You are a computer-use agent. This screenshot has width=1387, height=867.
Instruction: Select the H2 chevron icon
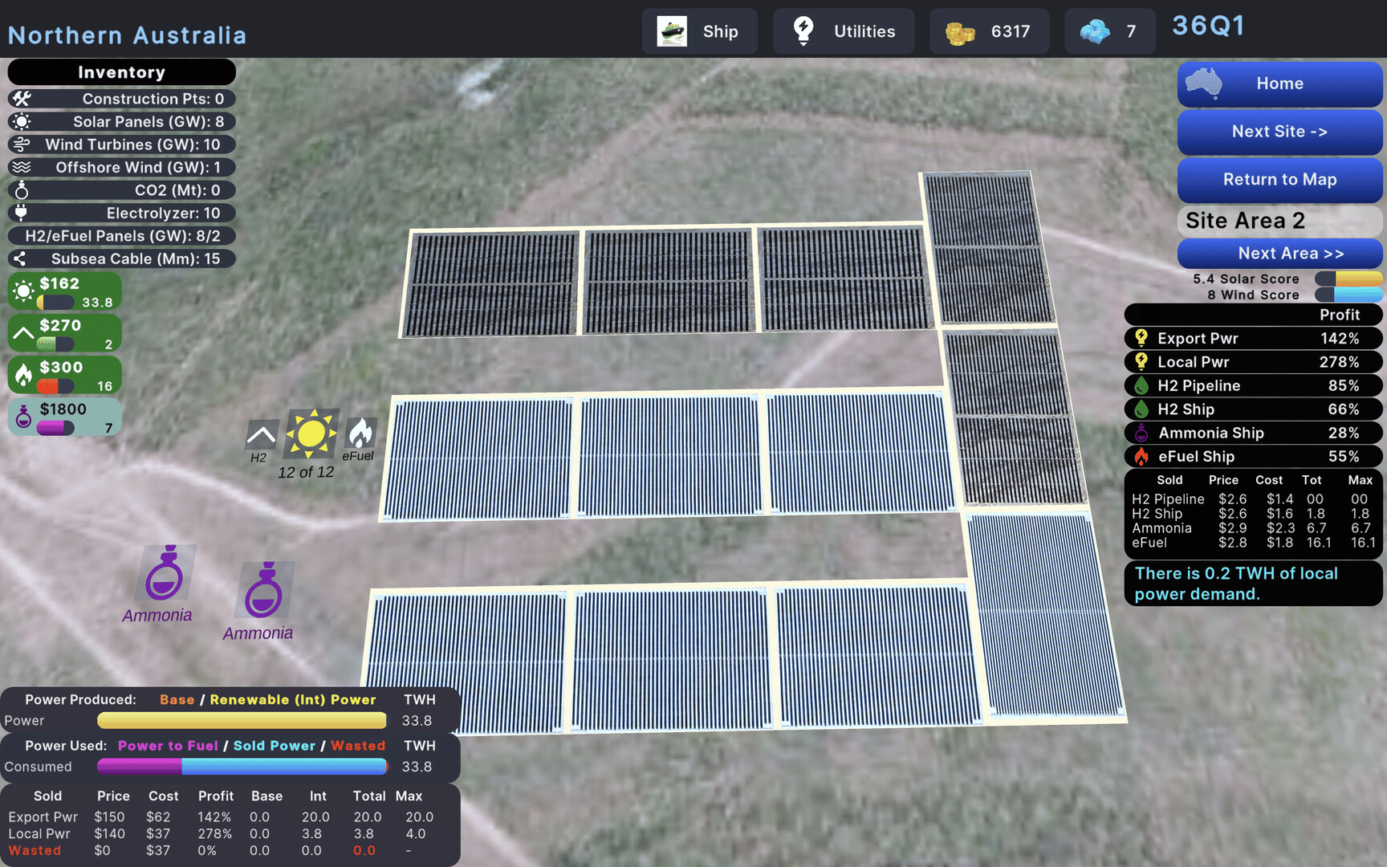(x=261, y=435)
